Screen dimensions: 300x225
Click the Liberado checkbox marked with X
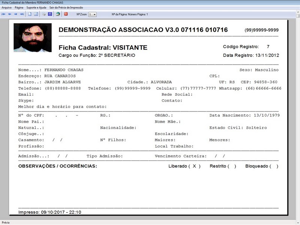click(194, 166)
